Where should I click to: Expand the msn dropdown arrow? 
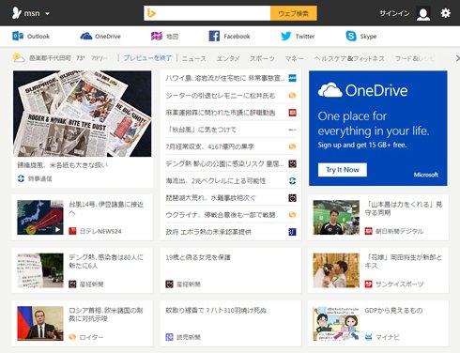click(x=47, y=14)
